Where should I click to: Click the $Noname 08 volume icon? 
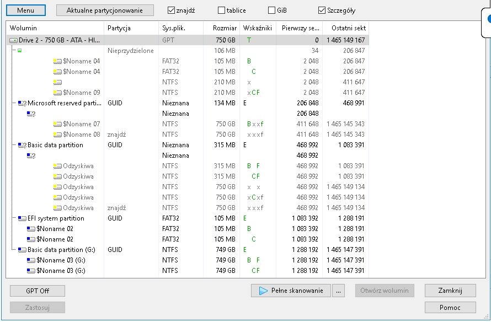point(57,135)
